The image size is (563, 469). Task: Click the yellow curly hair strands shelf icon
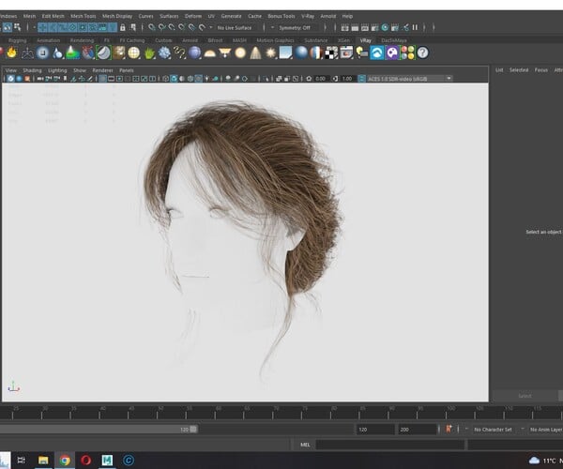tap(179, 53)
